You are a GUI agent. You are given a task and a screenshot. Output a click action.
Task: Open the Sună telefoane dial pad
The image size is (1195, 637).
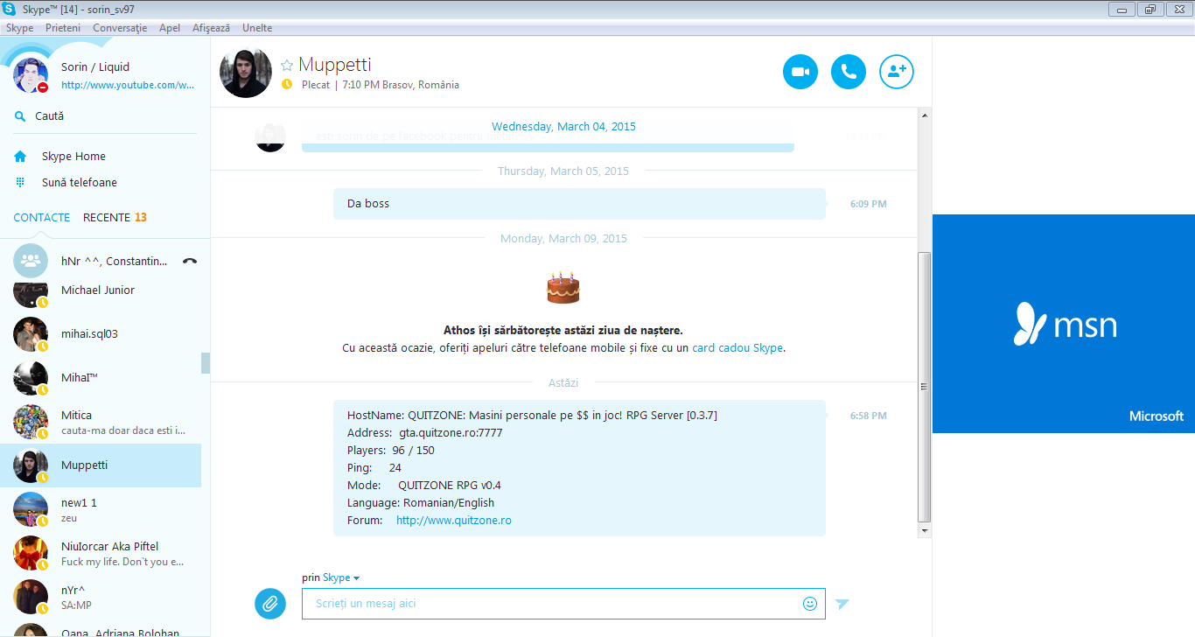point(79,183)
